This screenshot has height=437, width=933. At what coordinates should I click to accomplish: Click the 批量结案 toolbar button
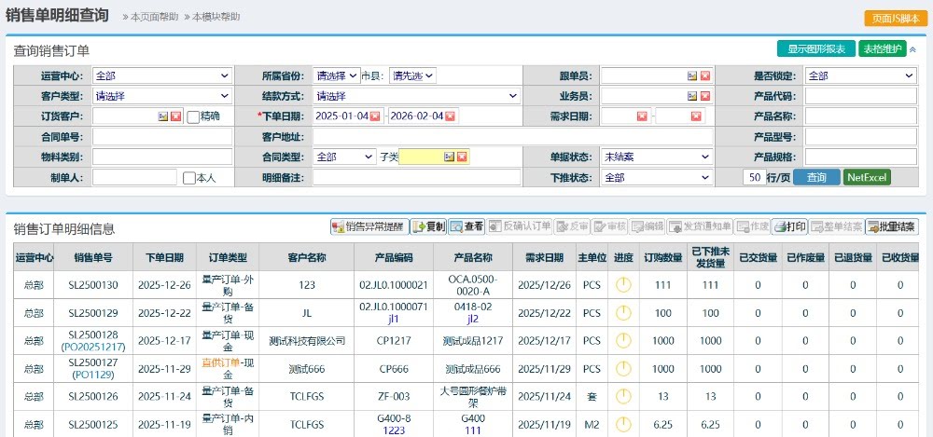[891, 226]
